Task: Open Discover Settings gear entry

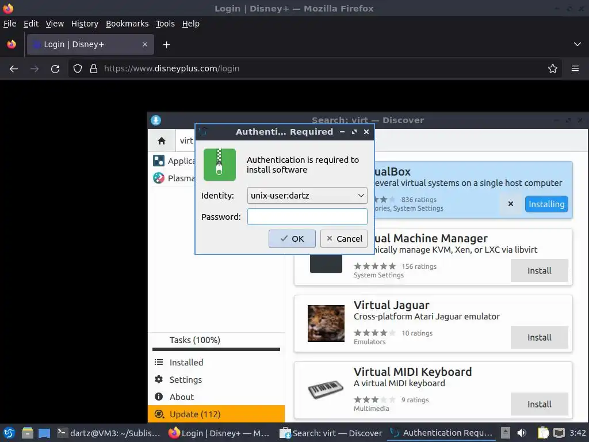Action: 216,380
